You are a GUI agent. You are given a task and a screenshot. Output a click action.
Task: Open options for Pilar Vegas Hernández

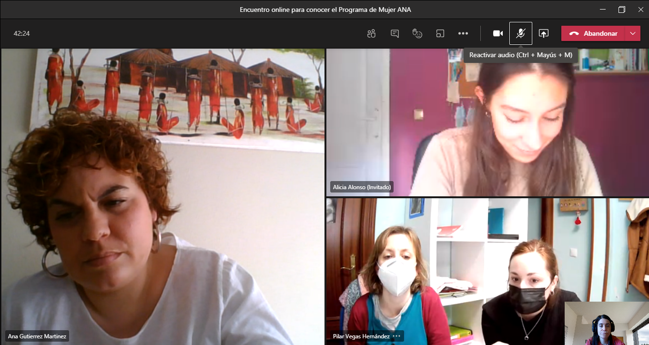(396, 336)
